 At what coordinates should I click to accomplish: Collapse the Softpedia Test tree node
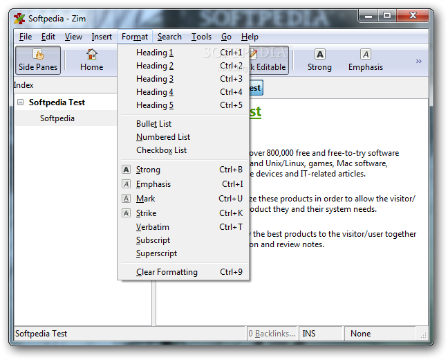click(x=20, y=102)
